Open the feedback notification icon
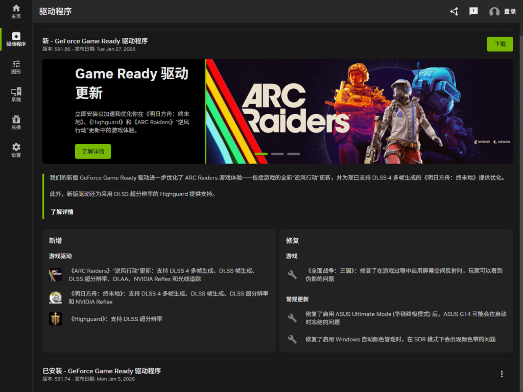Screen dimensions: 523x392 point(473,11)
